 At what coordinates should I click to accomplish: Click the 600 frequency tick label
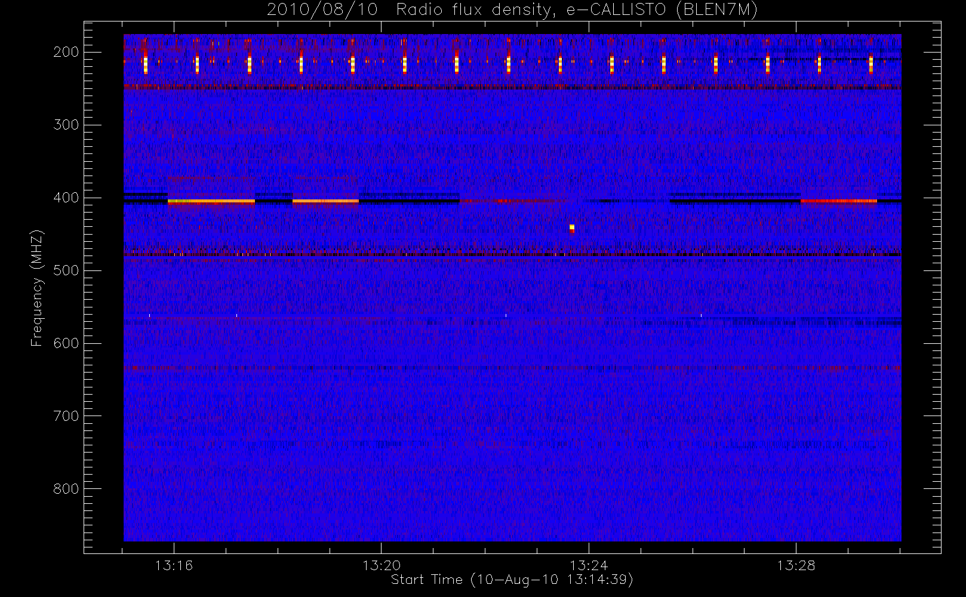click(66, 343)
